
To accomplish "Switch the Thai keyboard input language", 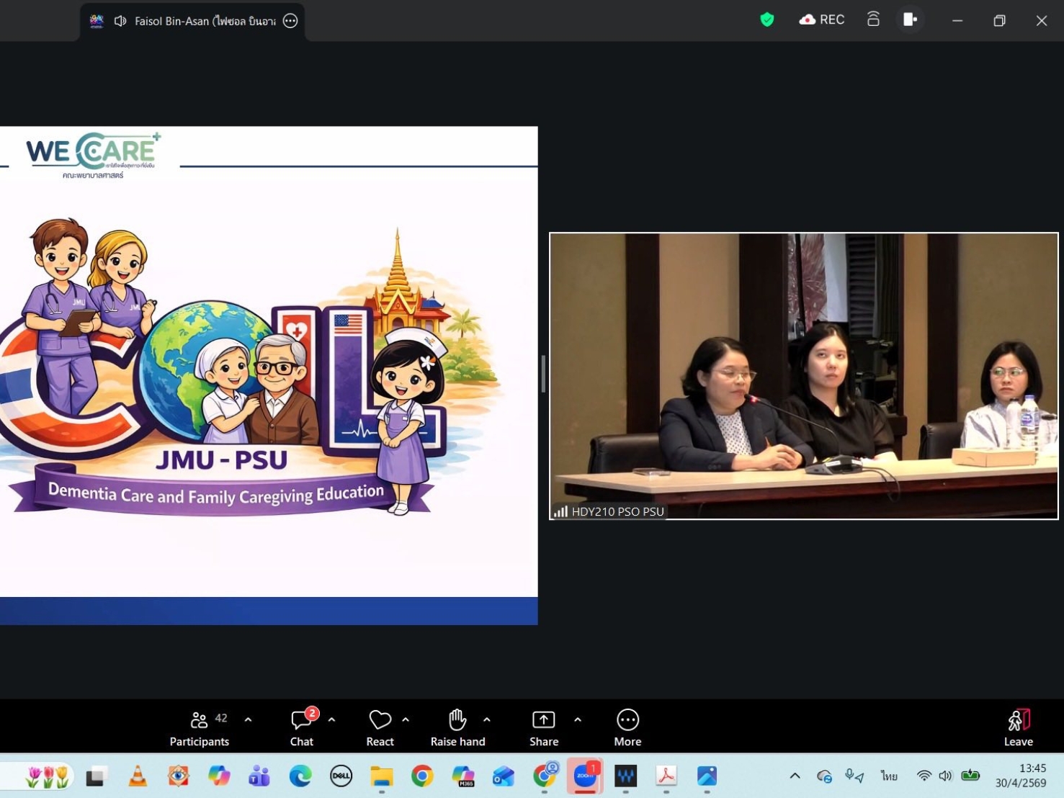I will pos(889,776).
